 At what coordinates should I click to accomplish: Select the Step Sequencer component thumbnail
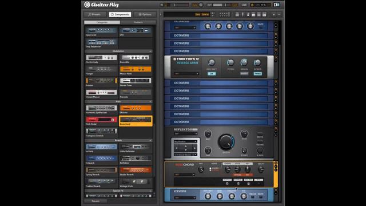tap(102, 43)
